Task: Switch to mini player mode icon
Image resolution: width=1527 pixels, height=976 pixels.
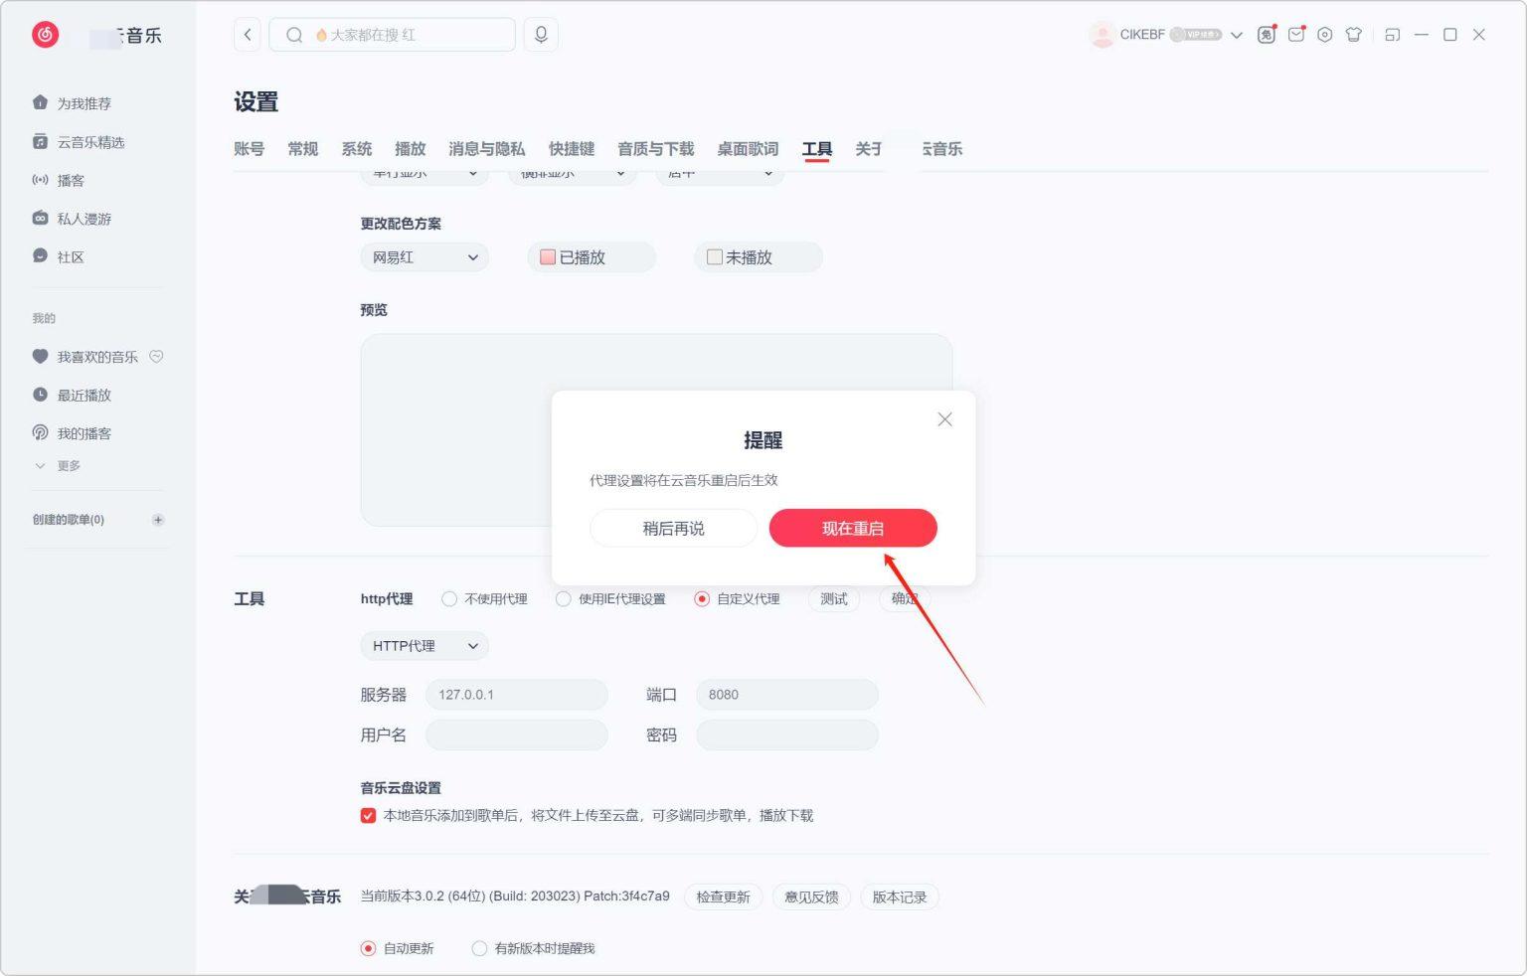Action: click(x=1393, y=35)
